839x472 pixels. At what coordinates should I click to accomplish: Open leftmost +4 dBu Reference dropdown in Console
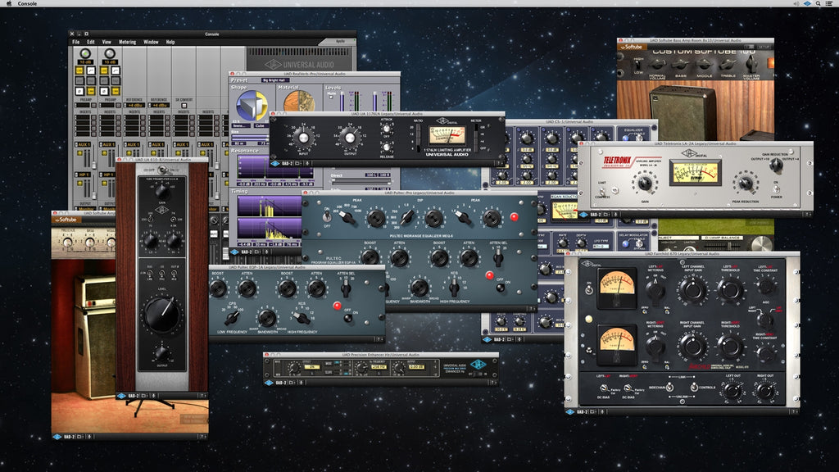pos(134,106)
